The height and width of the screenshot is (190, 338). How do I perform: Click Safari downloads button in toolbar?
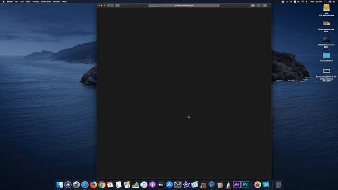pyautogui.click(x=253, y=6)
